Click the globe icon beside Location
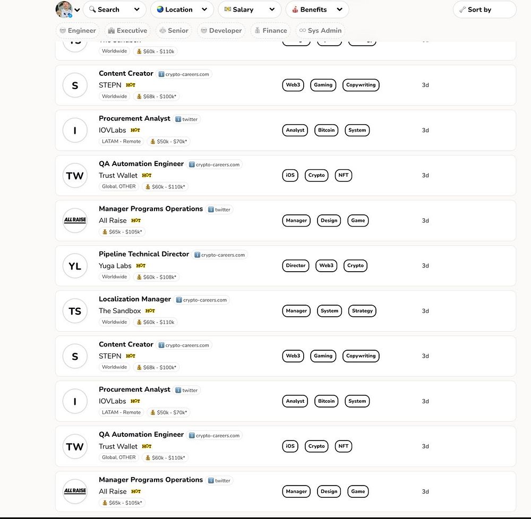The image size is (531, 519). [x=160, y=10]
